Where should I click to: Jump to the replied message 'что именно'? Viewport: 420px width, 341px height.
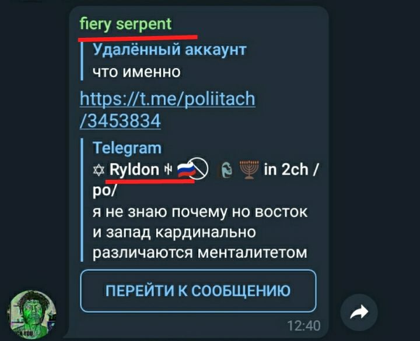(x=136, y=72)
